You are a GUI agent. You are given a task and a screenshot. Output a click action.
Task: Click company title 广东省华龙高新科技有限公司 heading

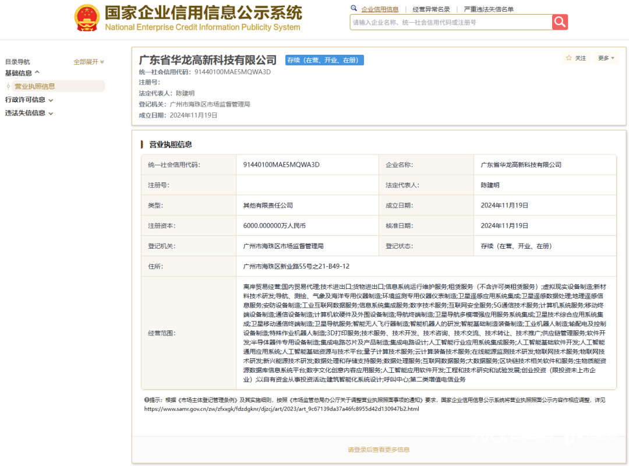(208, 60)
